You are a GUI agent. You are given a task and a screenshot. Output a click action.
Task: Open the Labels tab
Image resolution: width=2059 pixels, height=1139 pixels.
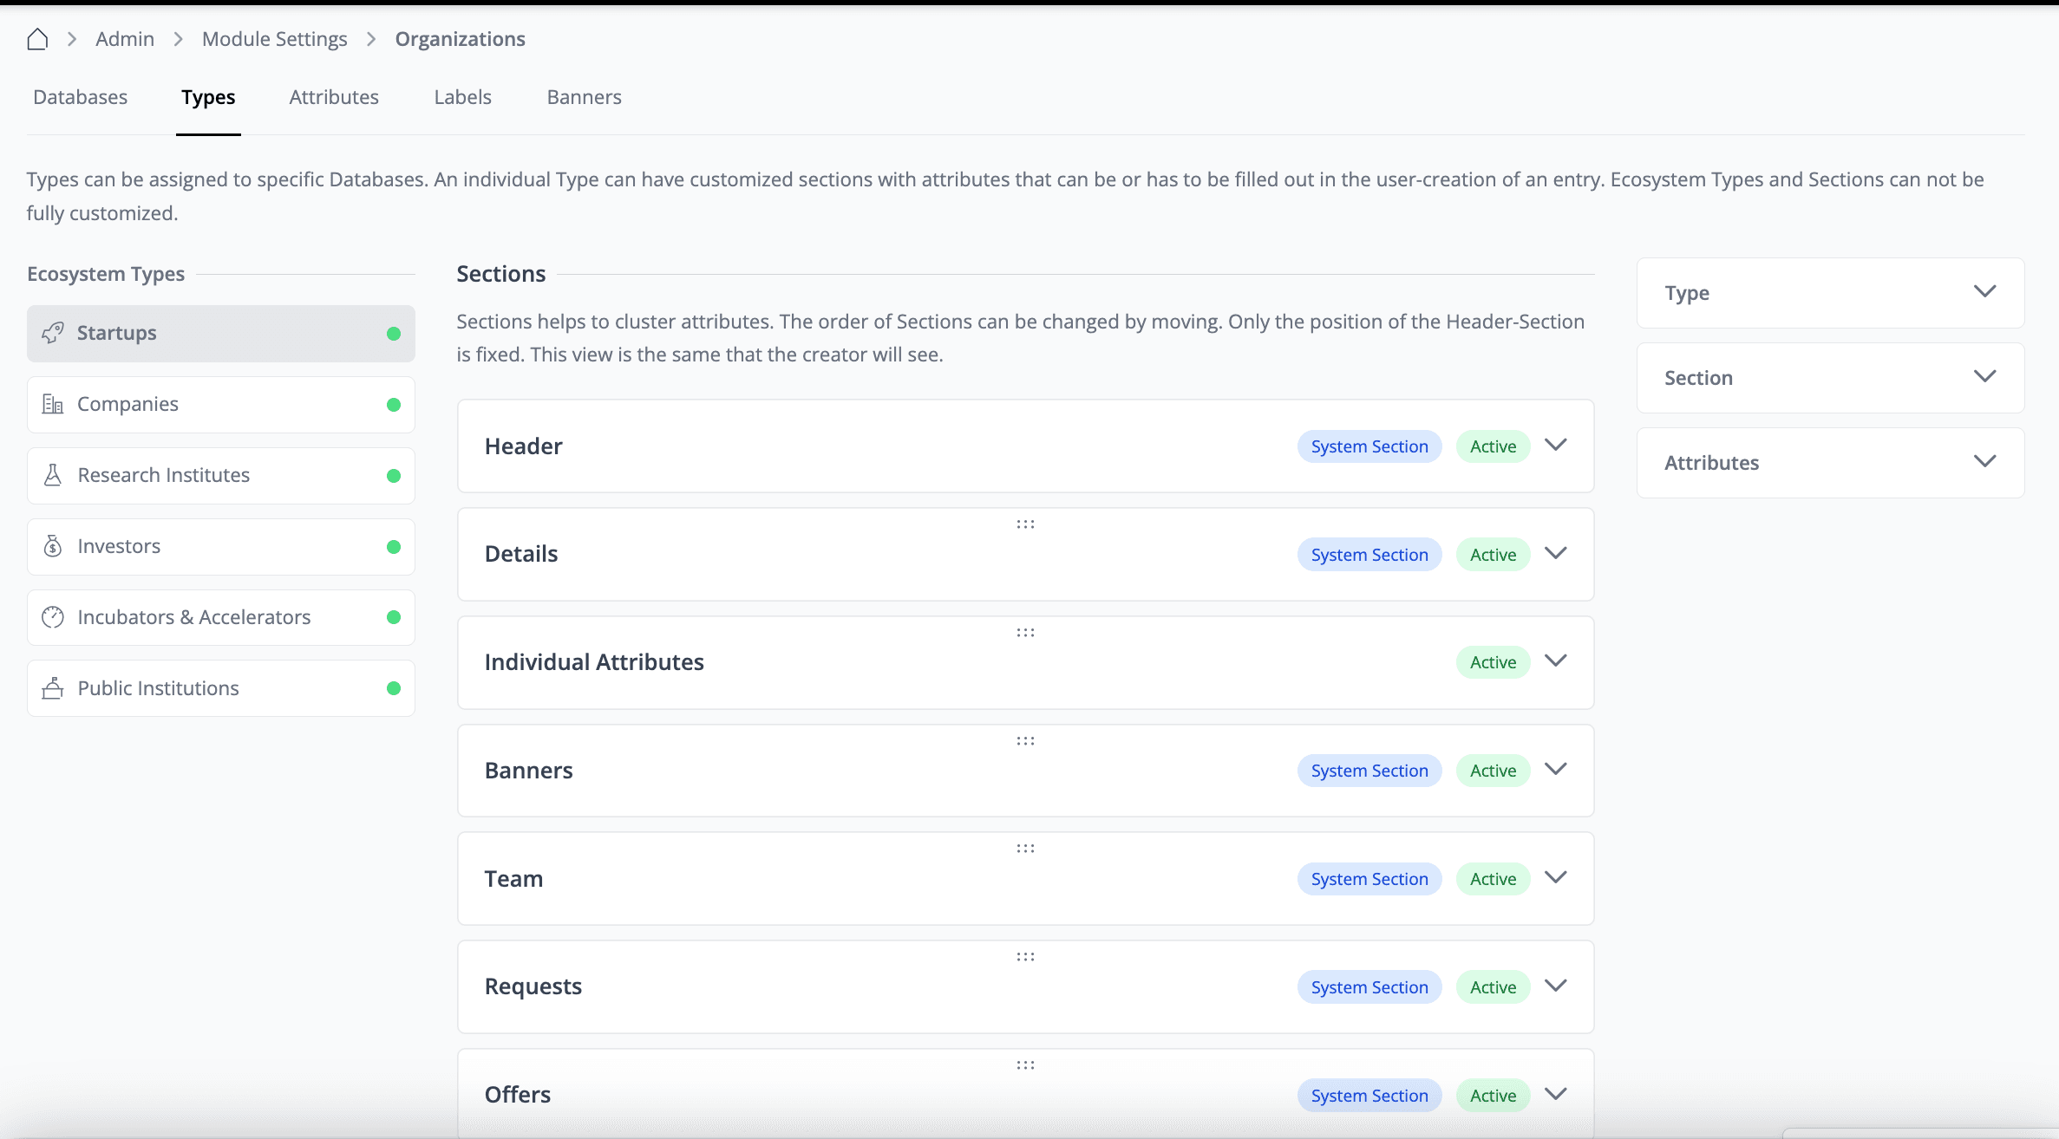coord(462,97)
